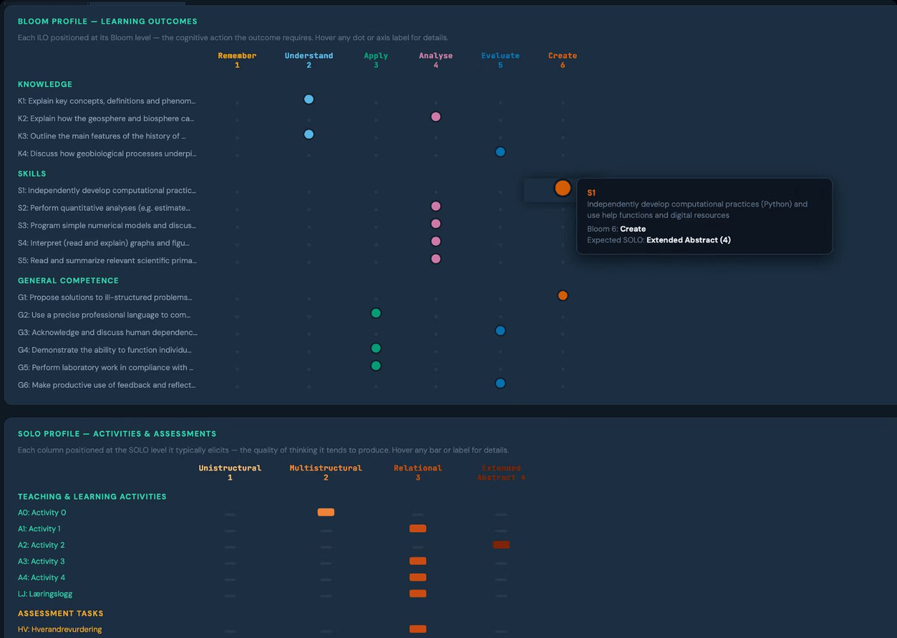
Task: Select the LJ: Læringslogg row label
Action: (45, 594)
